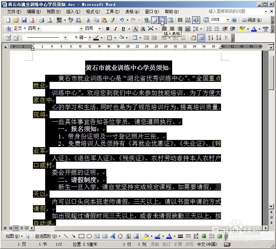The image size is (276, 249).
Task: Apply font color in formatting toolbar
Action: point(254,29)
